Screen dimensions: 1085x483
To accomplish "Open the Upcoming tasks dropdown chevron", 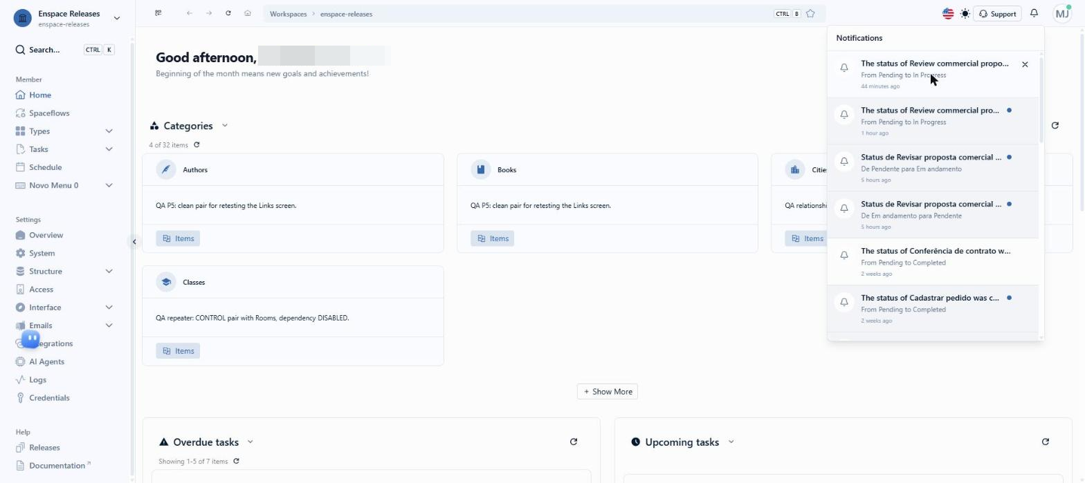I will point(731,442).
